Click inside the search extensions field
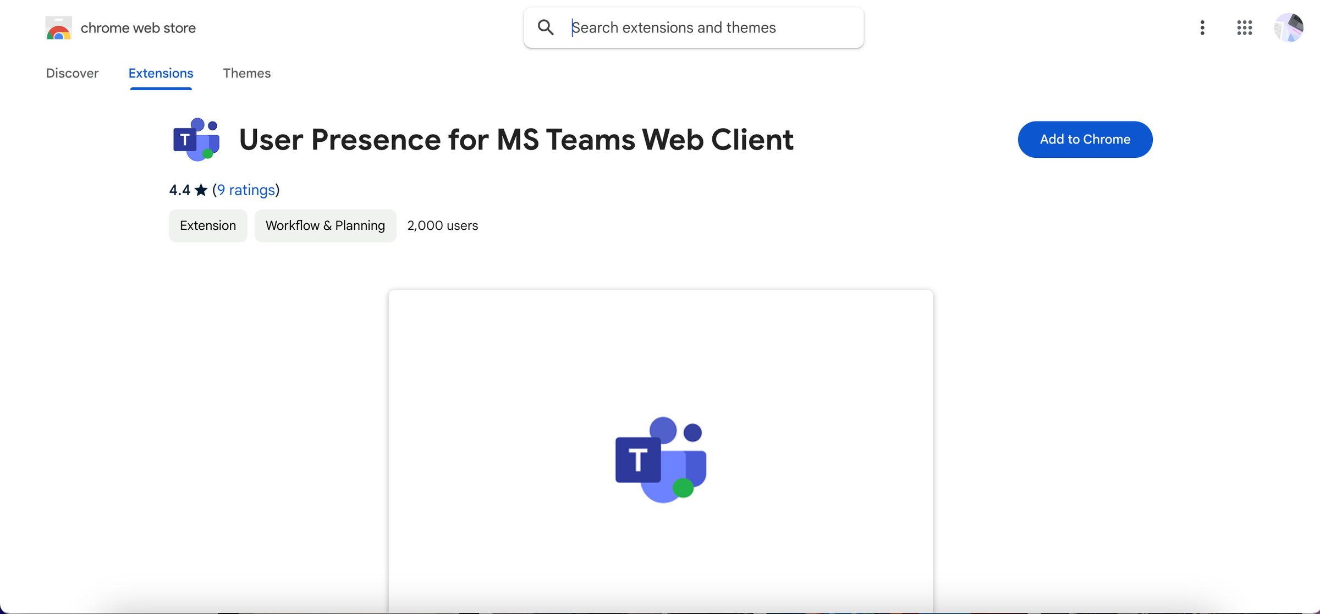Viewport: 1320px width, 614px height. click(687, 27)
